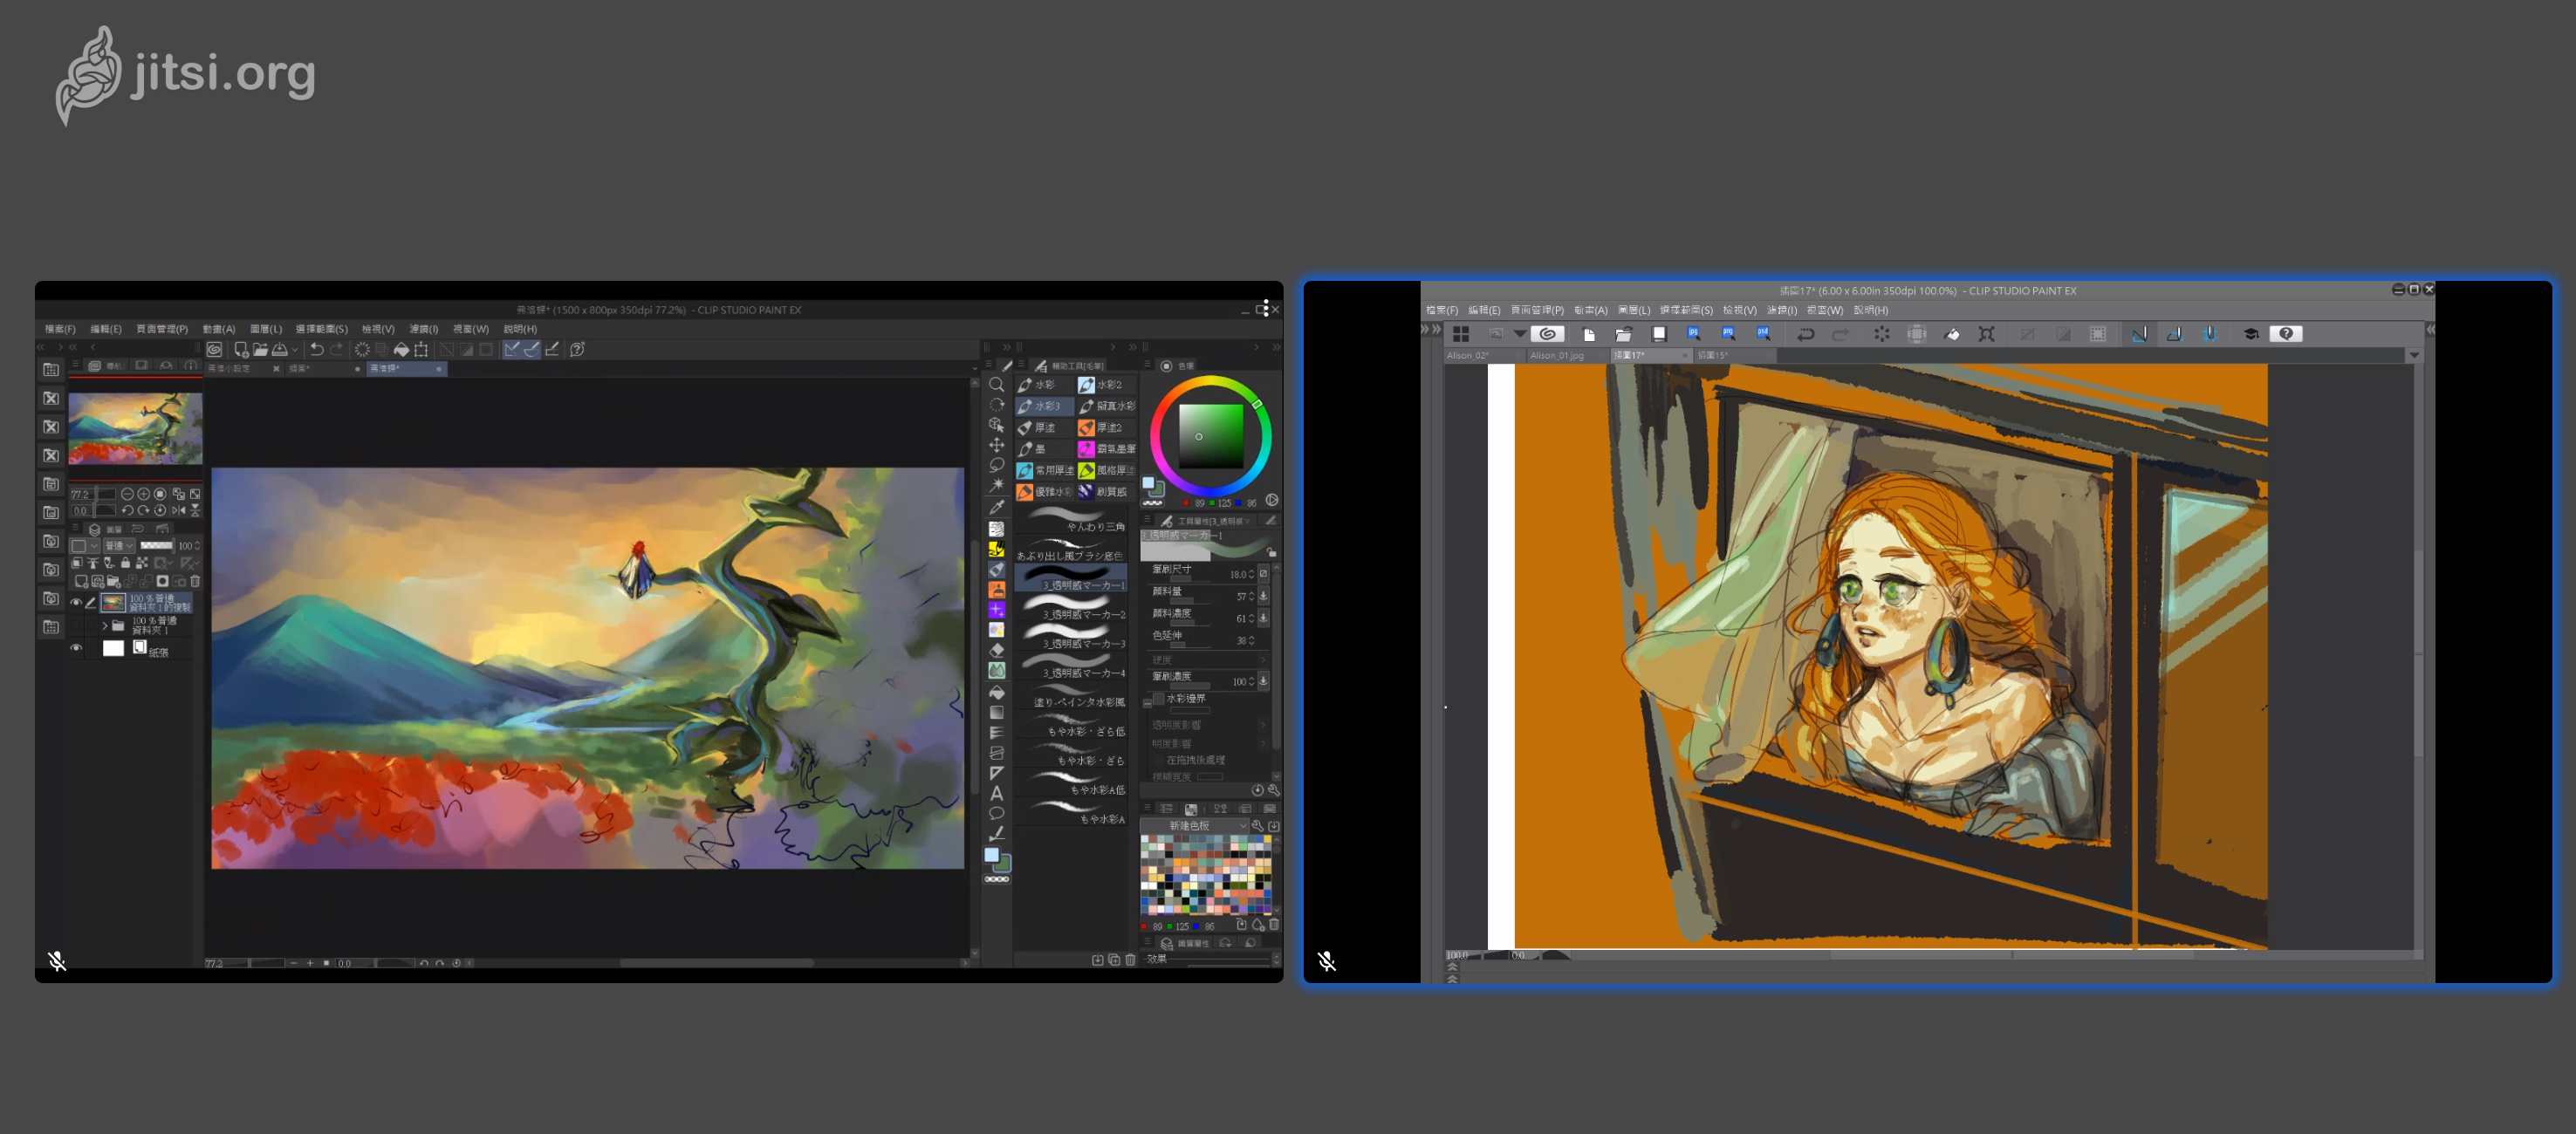Toggle snap to special ruler in left toolbar
This screenshot has height=1134, width=2576.
click(x=532, y=349)
